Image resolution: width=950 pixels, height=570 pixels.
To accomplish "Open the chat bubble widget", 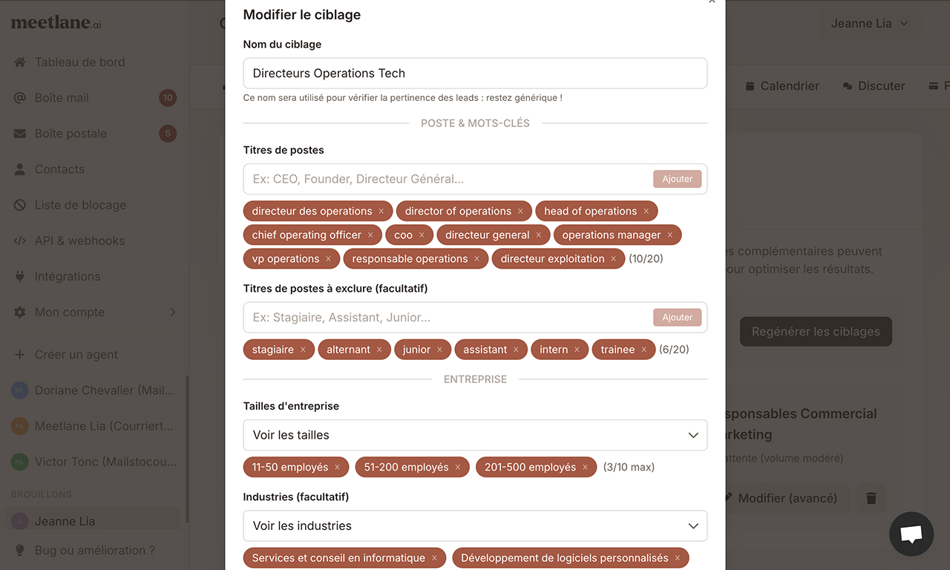I will (x=911, y=534).
